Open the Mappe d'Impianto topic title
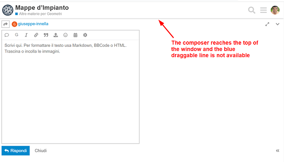Screen dimensions: 284x162 [42, 8]
